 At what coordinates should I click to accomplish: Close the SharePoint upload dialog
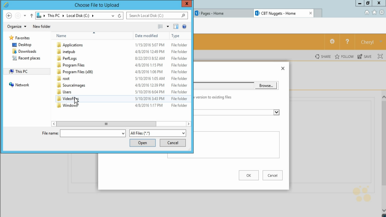pos(283,68)
